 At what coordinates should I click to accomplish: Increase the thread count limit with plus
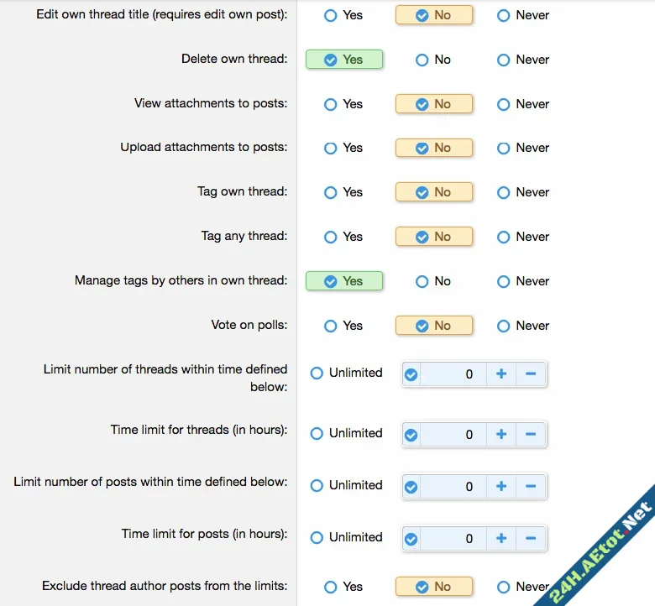pos(501,374)
